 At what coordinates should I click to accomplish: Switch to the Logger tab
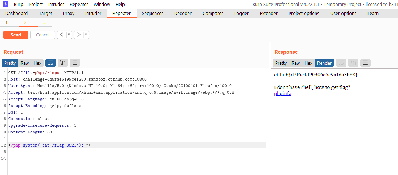(x=242, y=14)
